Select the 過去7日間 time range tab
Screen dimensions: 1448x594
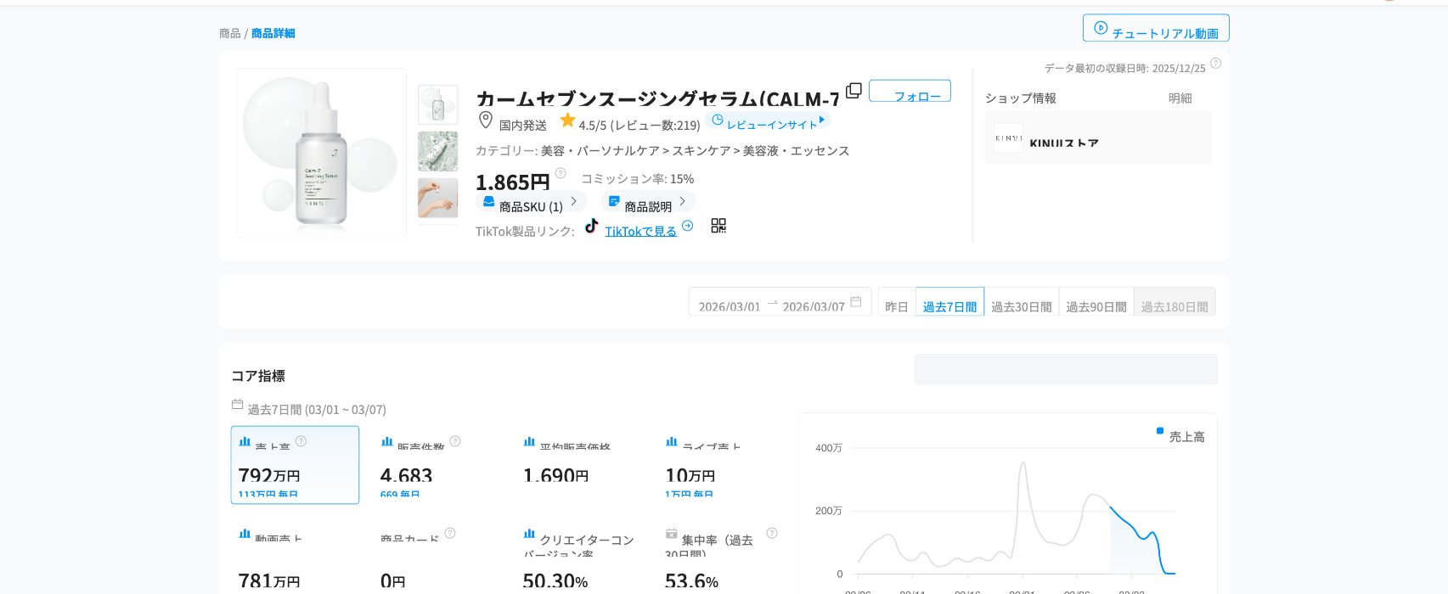[949, 302]
